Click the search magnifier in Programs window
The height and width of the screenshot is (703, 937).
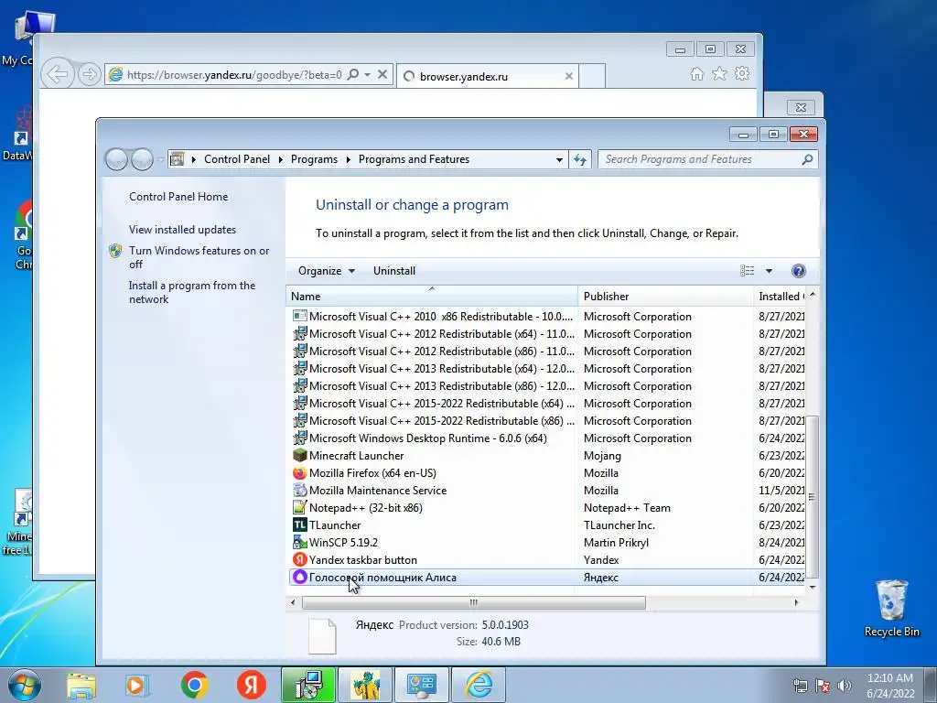click(807, 159)
